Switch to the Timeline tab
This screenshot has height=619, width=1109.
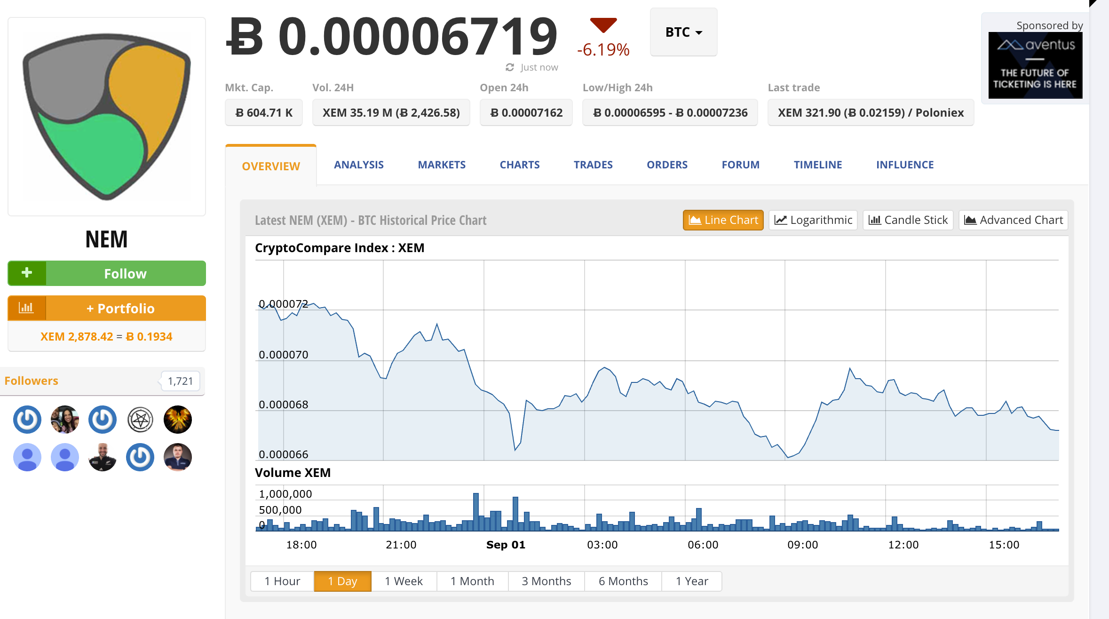point(818,165)
